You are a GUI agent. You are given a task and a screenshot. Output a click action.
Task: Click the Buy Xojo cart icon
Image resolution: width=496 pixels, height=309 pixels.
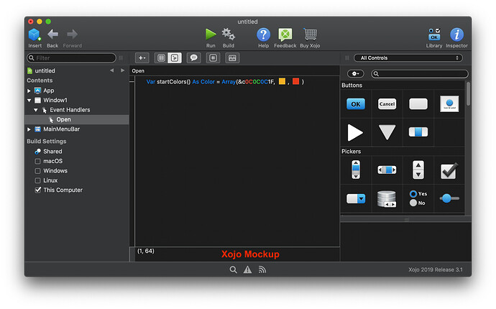tap(310, 34)
